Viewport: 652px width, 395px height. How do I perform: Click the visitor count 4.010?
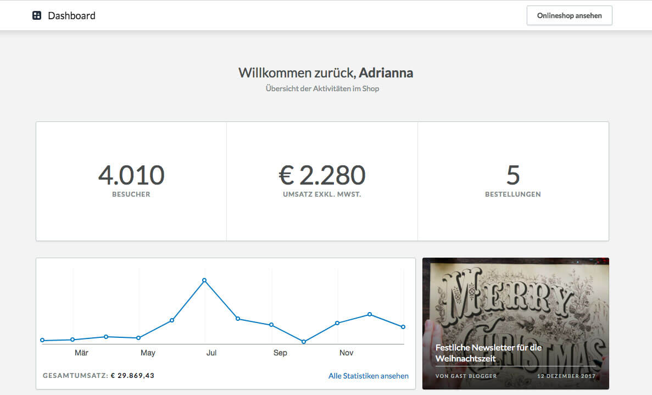(x=131, y=175)
